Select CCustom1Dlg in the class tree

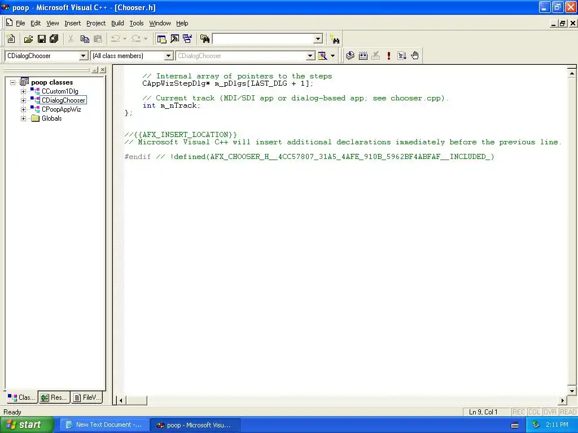coord(60,91)
